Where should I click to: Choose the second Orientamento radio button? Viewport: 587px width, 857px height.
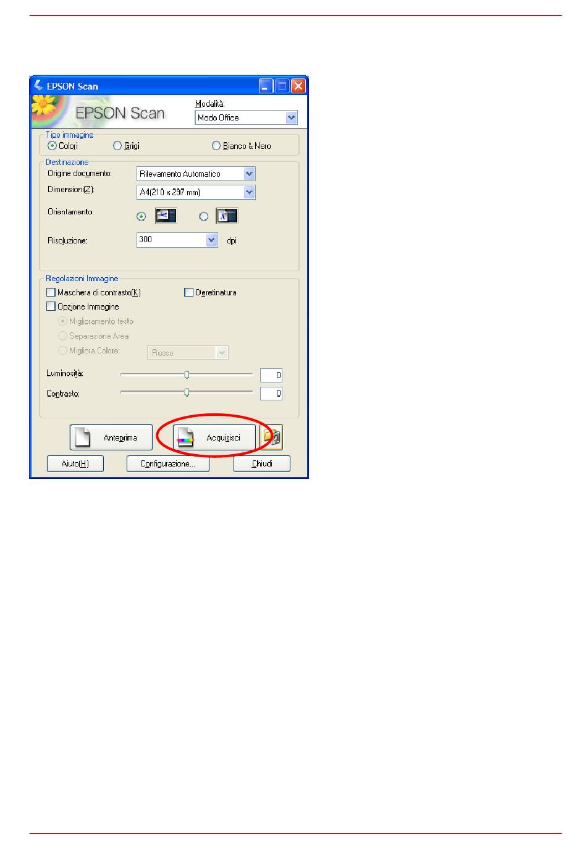pyautogui.click(x=203, y=217)
